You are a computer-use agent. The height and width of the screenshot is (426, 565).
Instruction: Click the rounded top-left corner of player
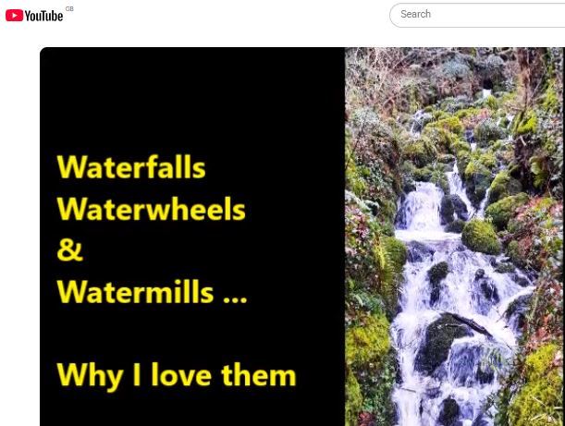43,51
